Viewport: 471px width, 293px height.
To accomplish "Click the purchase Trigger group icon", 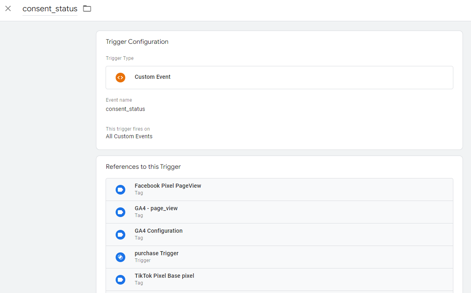I will (120, 257).
